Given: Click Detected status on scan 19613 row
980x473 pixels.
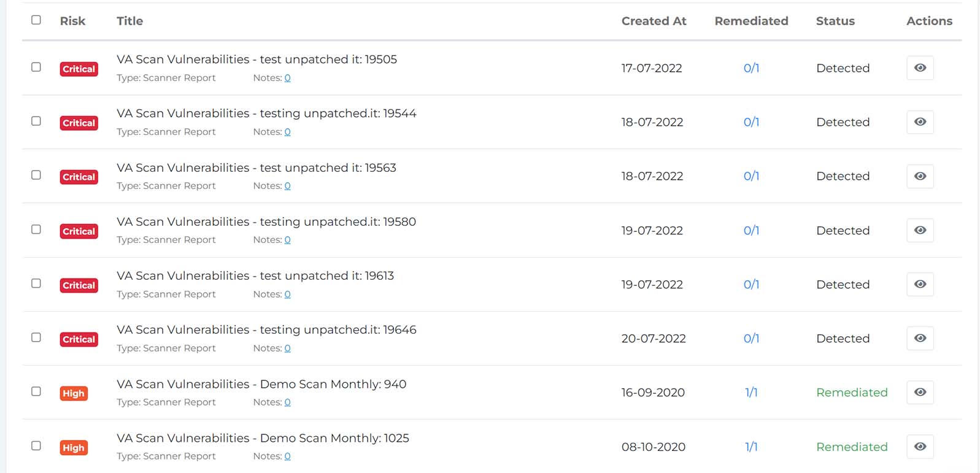Looking at the screenshot, I should click(843, 285).
